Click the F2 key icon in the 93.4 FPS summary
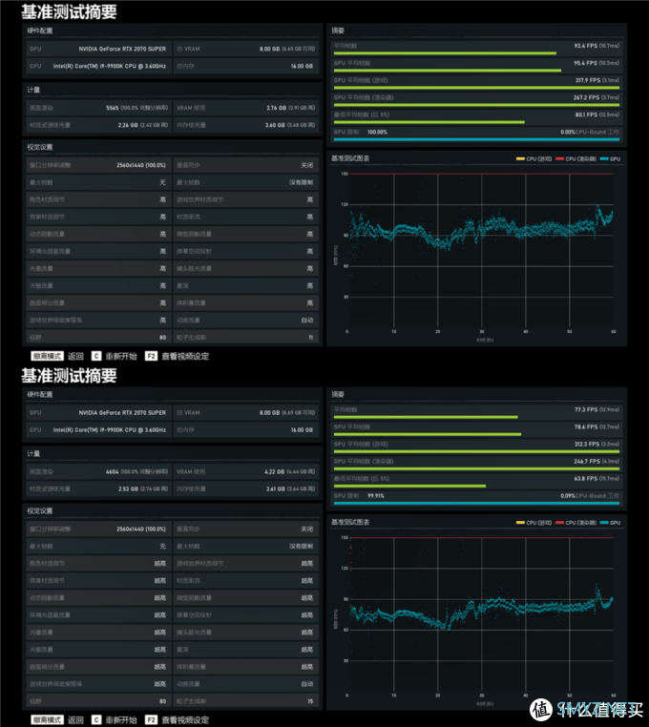Image resolution: width=649 pixels, height=727 pixels. (x=151, y=356)
